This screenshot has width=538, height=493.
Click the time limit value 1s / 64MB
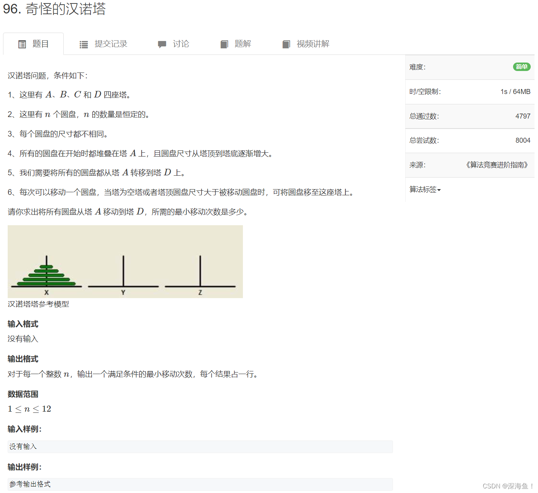click(515, 92)
